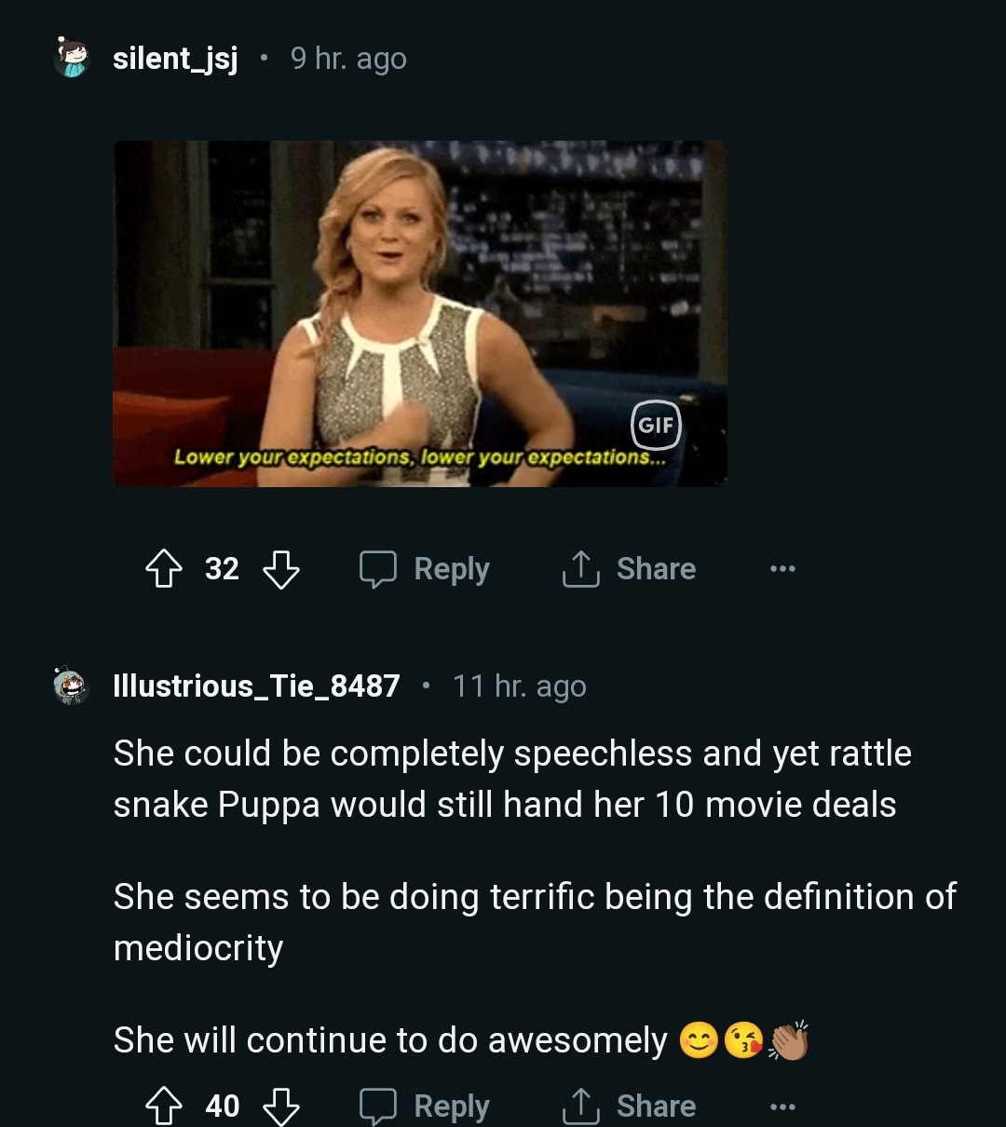Downvote silent_jsj's GIF comment
Viewport: 1006px width, 1127px height.
(x=281, y=568)
